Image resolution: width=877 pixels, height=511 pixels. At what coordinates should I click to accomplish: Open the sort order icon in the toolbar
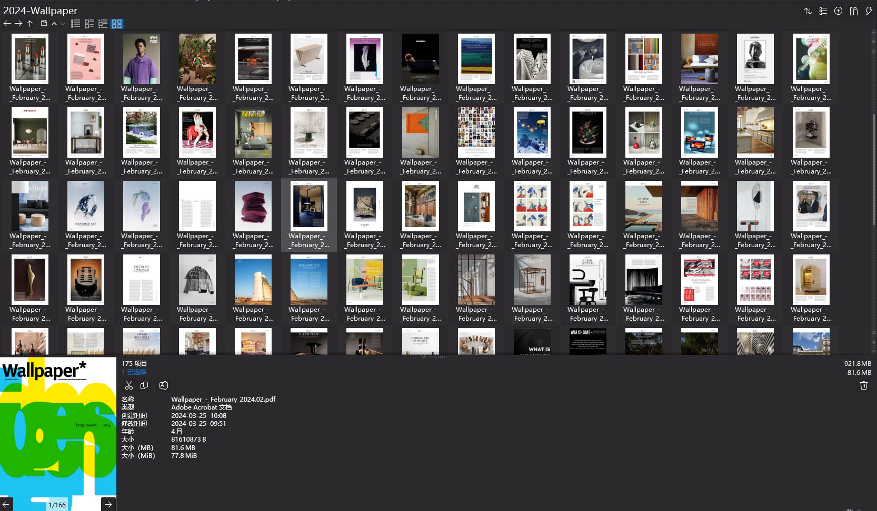pos(808,11)
